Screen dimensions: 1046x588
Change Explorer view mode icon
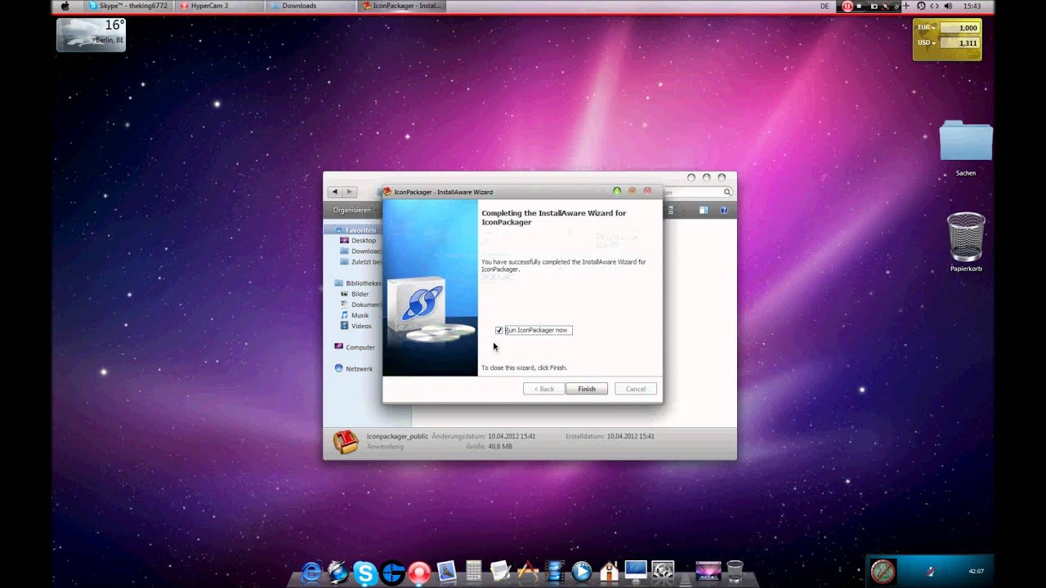[x=671, y=211]
